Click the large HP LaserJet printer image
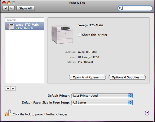This screenshot has height=122, width=155. 62,34
